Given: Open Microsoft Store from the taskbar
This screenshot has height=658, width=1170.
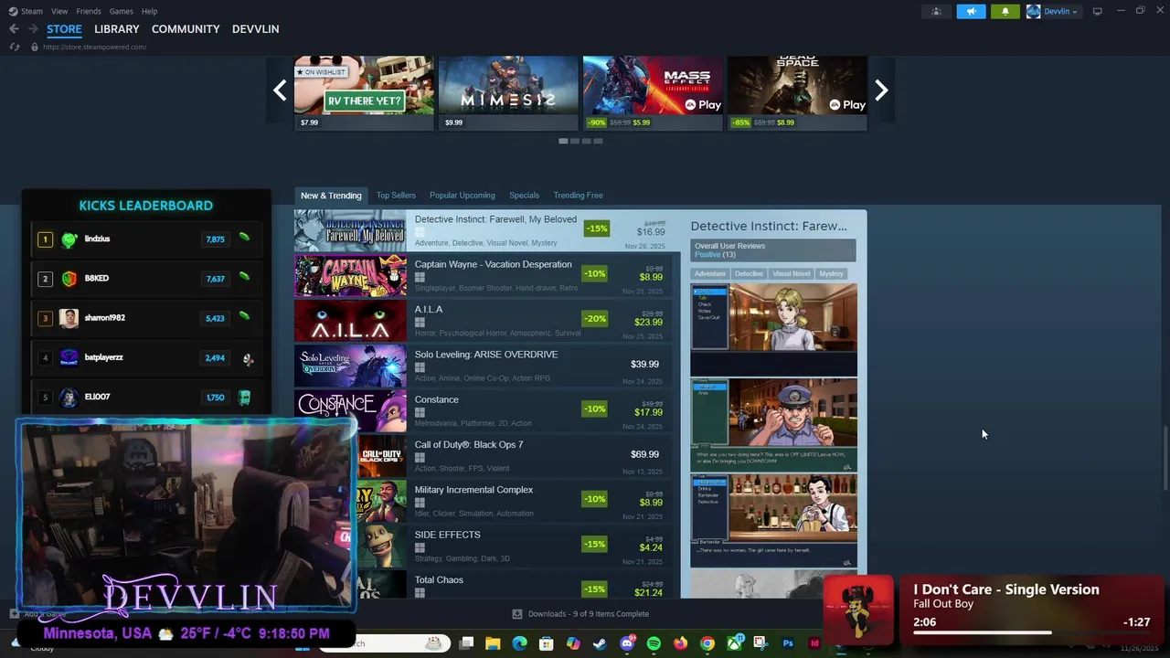Looking at the screenshot, I should 547,643.
